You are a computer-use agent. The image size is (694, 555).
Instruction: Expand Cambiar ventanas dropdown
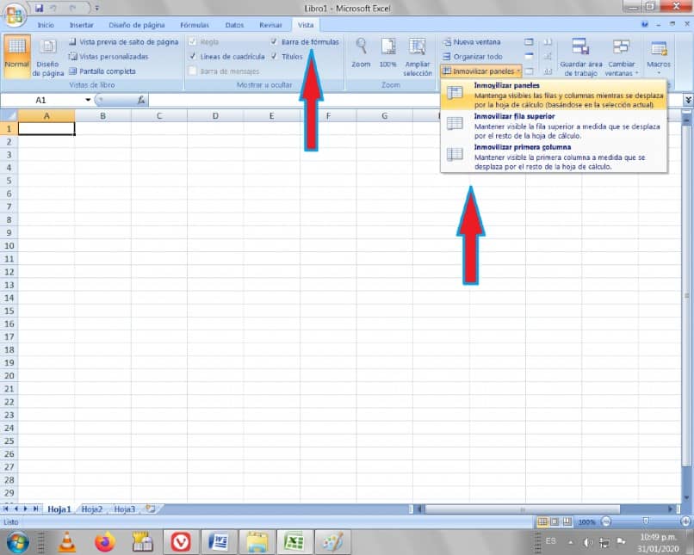tap(622, 57)
